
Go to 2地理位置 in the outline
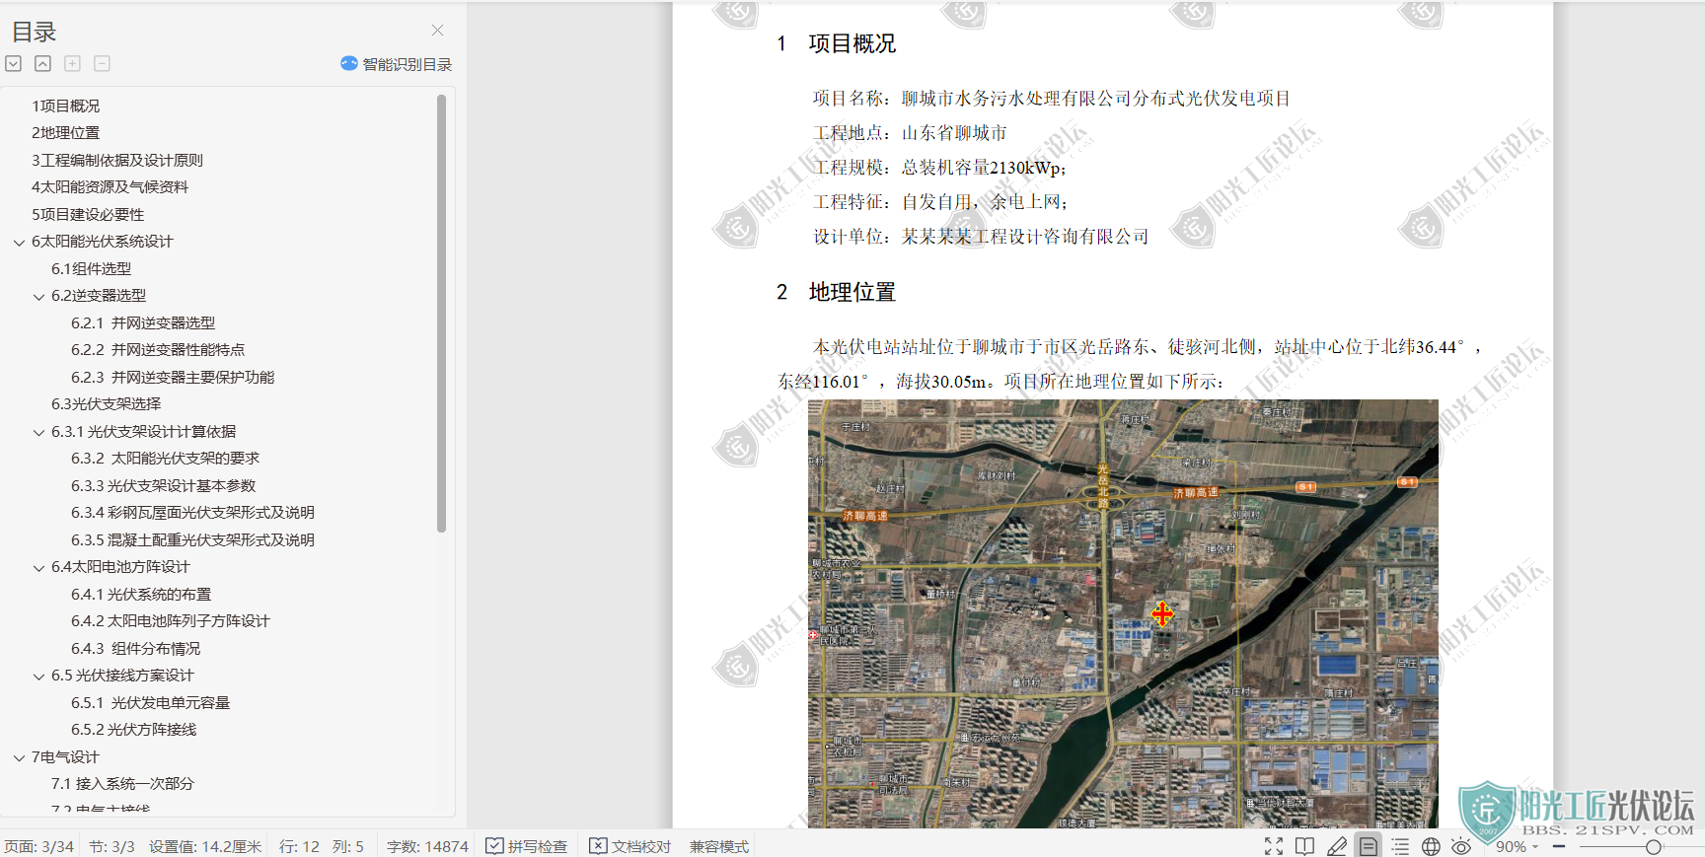coord(65,132)
